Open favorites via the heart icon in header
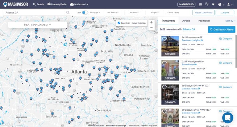237x127 pixels. pos(213,5)
